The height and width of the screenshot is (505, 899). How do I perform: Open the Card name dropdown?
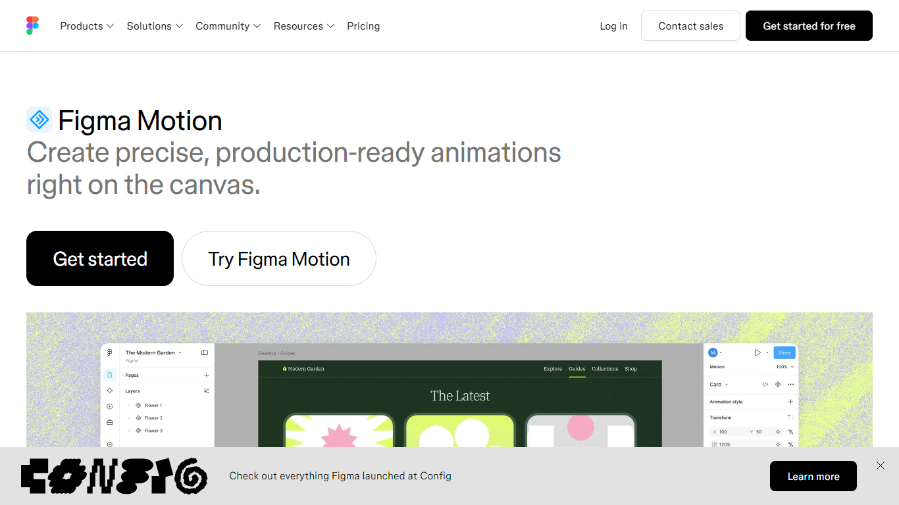[x=727, y=385]
